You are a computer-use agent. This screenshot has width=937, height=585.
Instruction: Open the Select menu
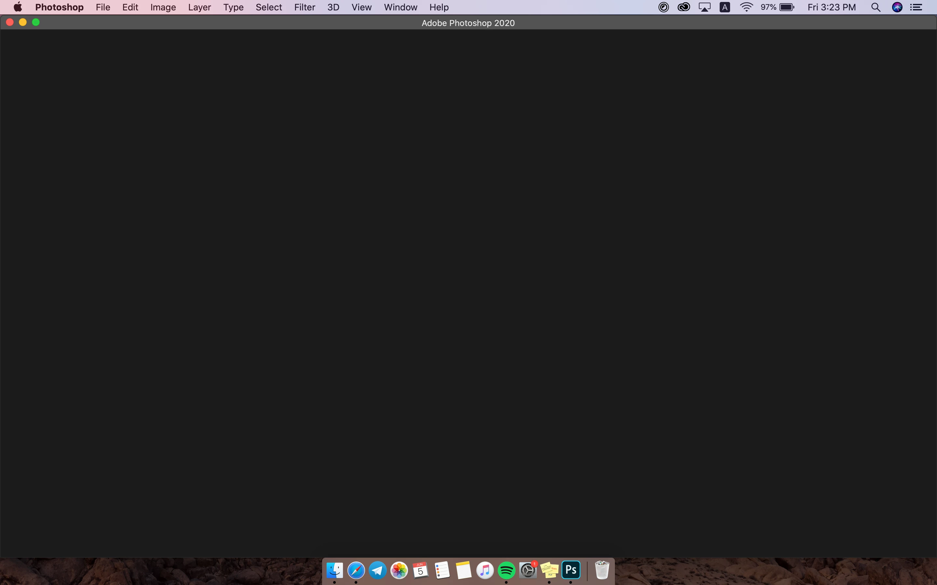point(268,7)
